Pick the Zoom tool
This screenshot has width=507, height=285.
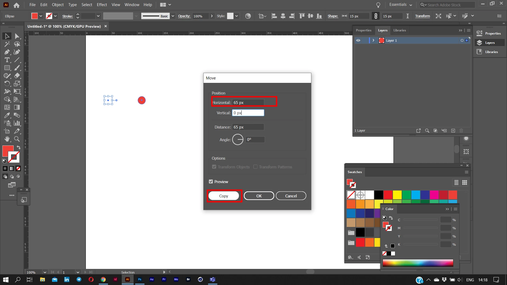17,139
